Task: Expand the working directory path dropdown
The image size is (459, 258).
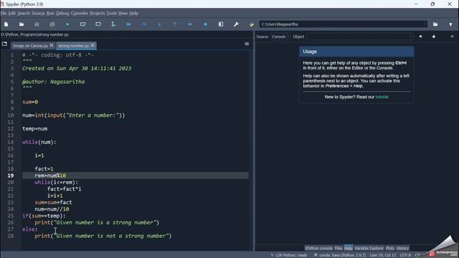Action: click(x=425, y=24)
